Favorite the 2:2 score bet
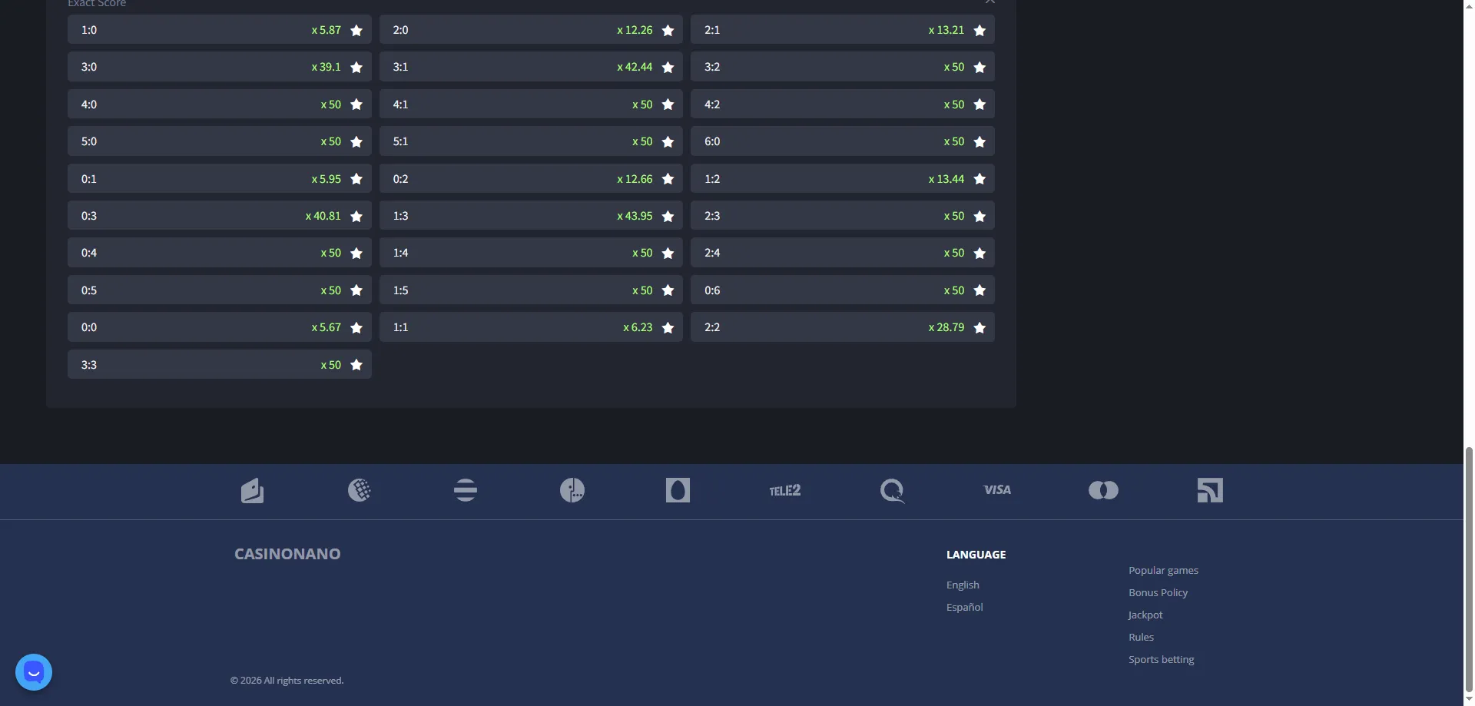The width and height of the screenshot is (1475, 706). click(x=979, y=327)
